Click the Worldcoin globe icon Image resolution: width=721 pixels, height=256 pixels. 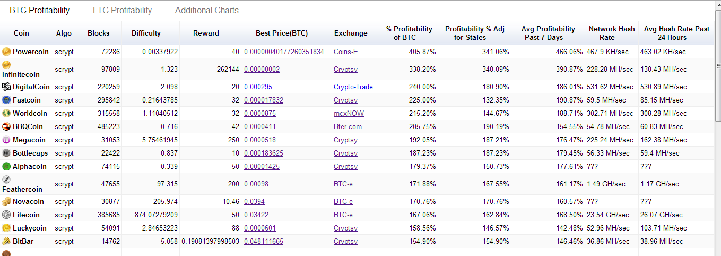click(x=6, y=113)
